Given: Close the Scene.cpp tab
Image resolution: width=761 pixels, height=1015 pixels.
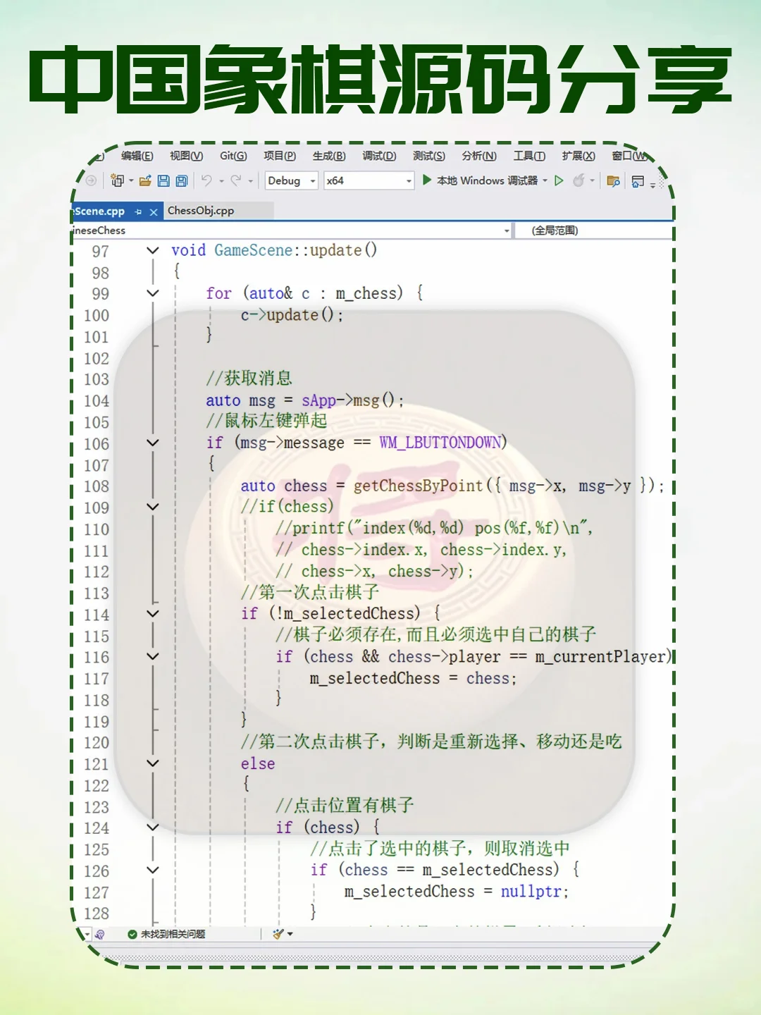Looking at the screenshot, I should coord(154,211).
